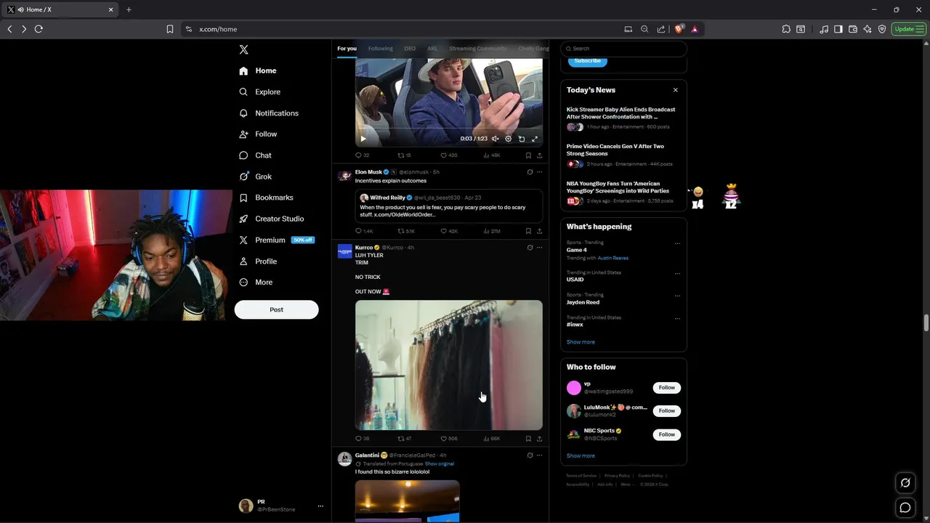
Task: Open the more options on Elon Musk's post
Action: click(x=539, y=172)
